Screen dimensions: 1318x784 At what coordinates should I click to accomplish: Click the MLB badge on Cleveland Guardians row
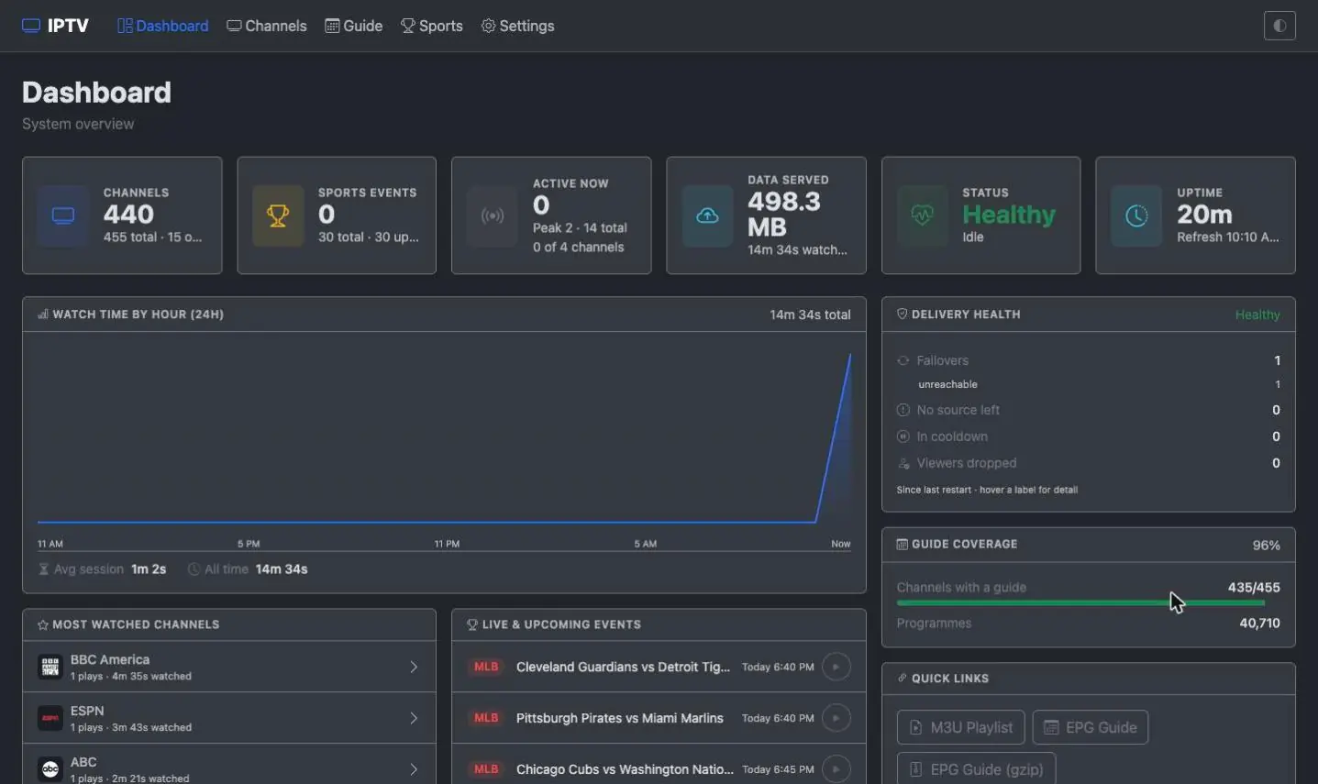(486, 667)
